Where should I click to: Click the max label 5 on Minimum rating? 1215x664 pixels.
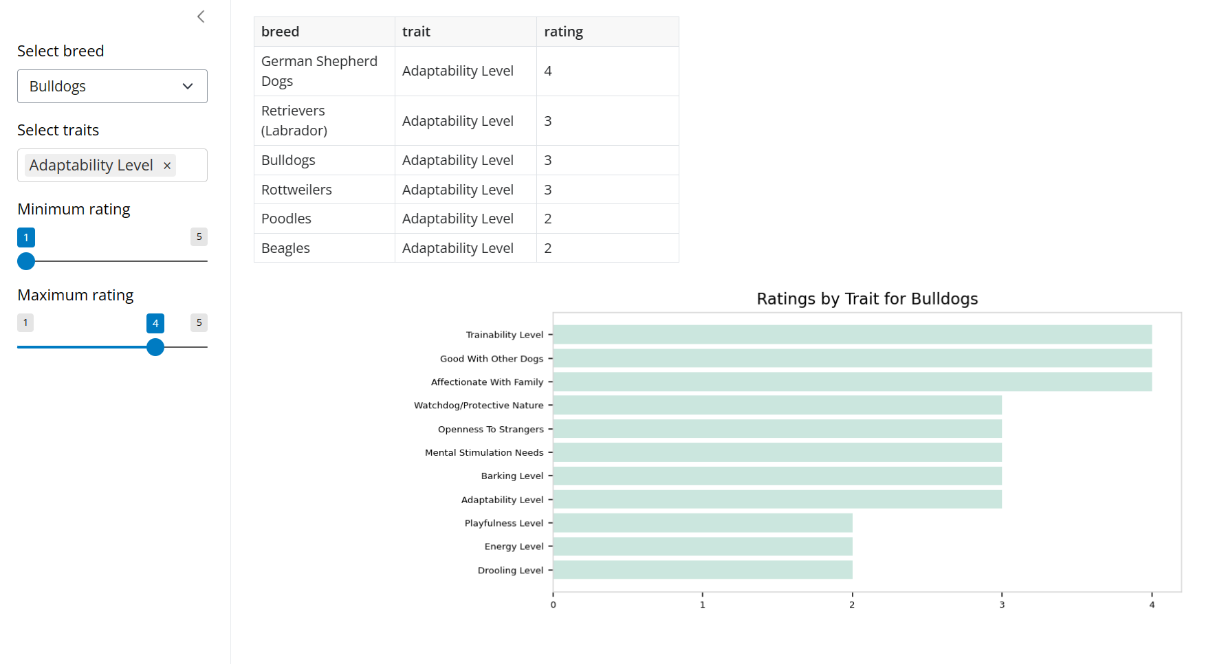click(x=199, y=237)
